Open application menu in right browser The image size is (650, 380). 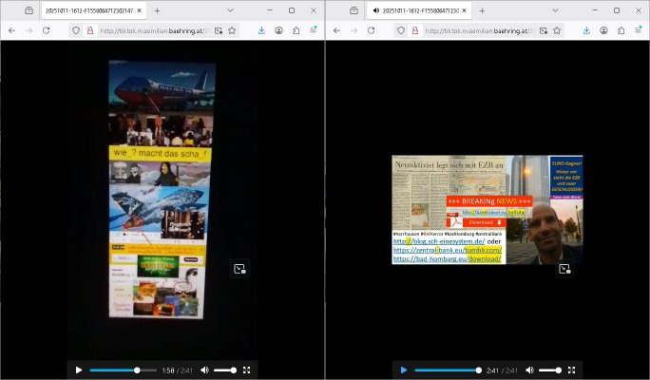(638, 30)
